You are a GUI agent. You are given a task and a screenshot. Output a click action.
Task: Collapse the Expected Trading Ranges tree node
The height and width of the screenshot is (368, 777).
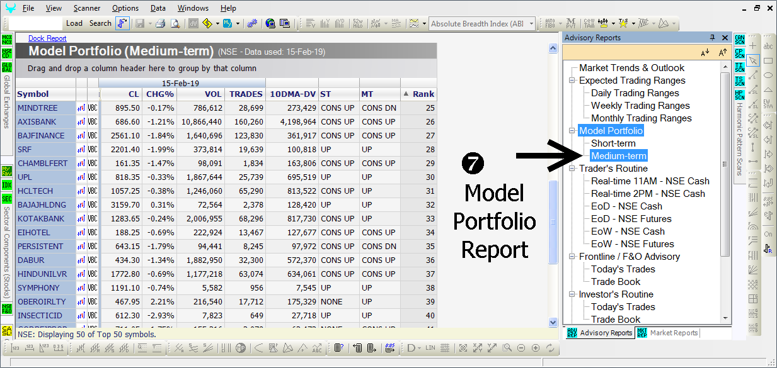click(572, 81)
